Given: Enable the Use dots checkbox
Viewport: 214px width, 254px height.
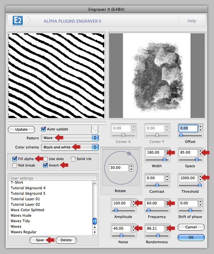Looking at the screenshot, I should 45,159.
